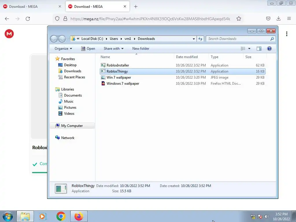Click the URL address bar in Firefox
The width and height of the screenshot is (296, 222).
click(x=150, y=19)
